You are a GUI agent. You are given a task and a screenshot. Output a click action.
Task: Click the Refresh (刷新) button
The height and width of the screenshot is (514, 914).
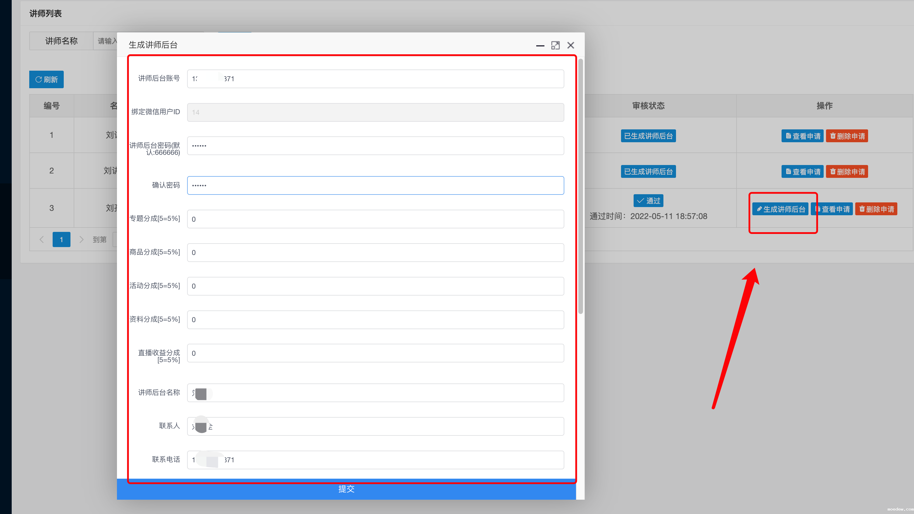[x=46, y=79]
